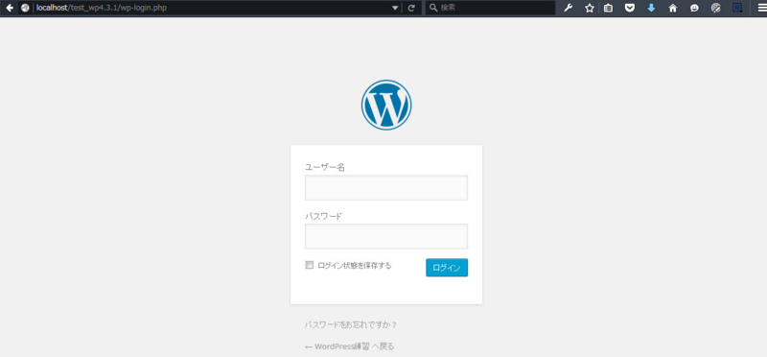Click the 検索 search box
The width and height of the screenshot is (767, 357).
(491, 8)
